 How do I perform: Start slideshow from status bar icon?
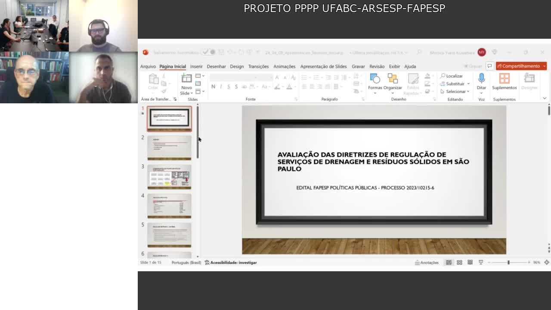(x=481, y=263)
